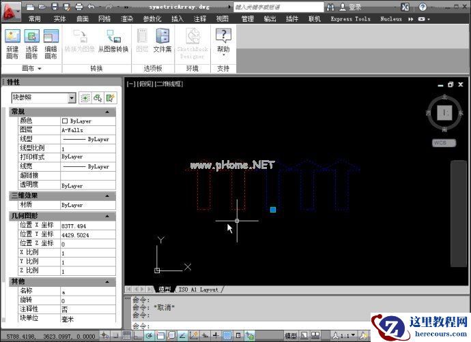
Task: Open the Autodesk Exchange X icon
Action: coord(405,7)
